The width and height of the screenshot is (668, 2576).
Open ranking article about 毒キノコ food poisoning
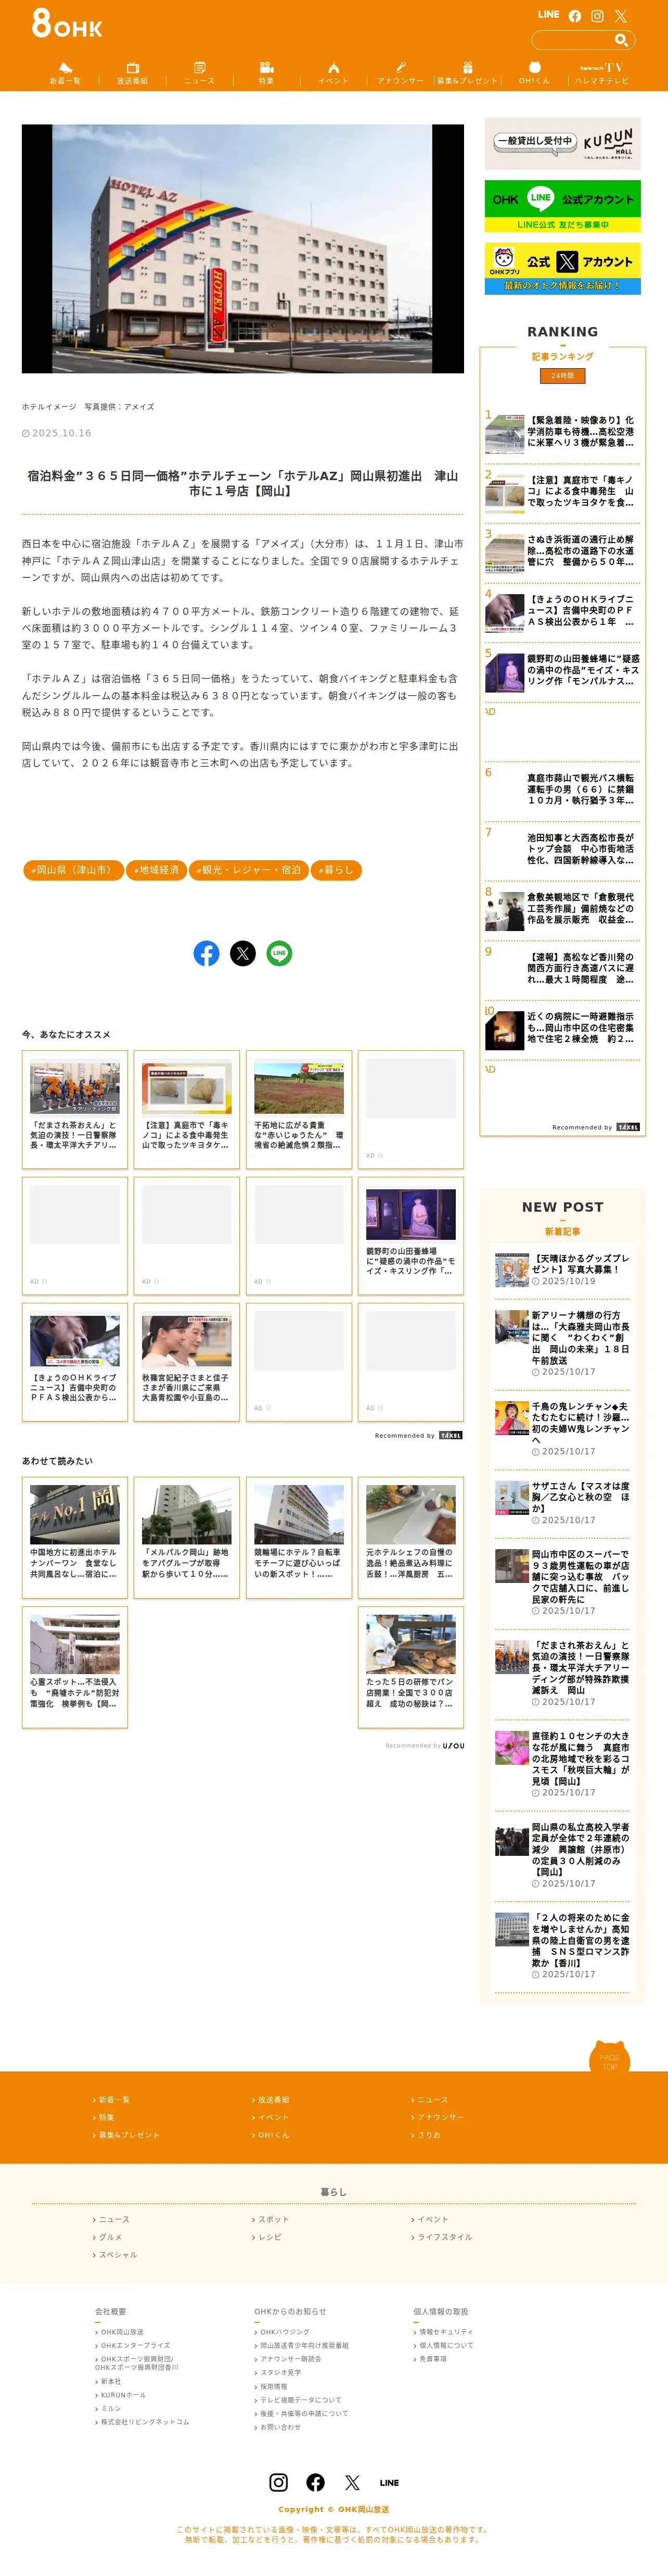point(562,492)
